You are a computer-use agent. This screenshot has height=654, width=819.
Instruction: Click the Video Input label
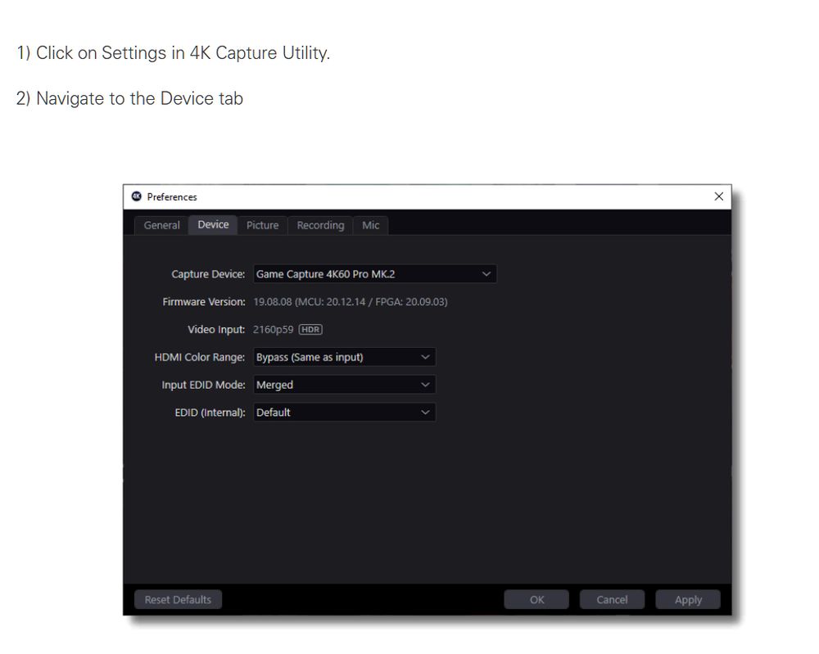point(216,329)
